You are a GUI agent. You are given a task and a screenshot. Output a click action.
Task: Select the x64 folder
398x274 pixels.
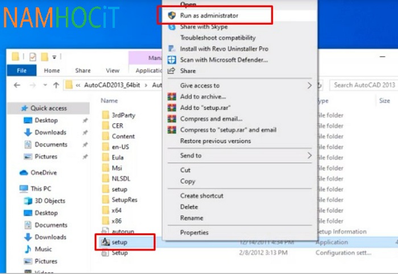[x=117, y=210]
